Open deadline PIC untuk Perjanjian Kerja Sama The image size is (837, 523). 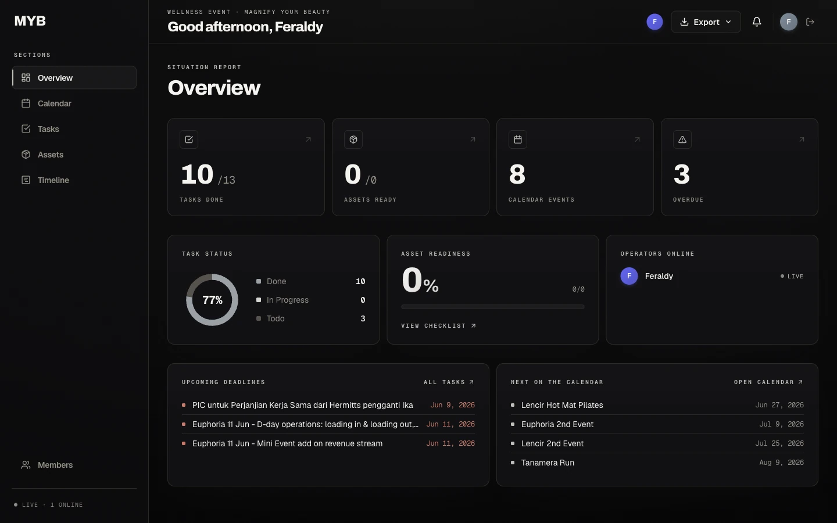pos(328,405)
